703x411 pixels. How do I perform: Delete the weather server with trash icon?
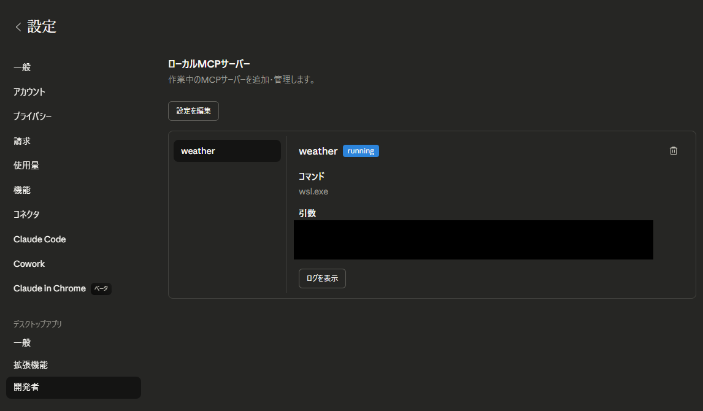[x=674, y=151]
